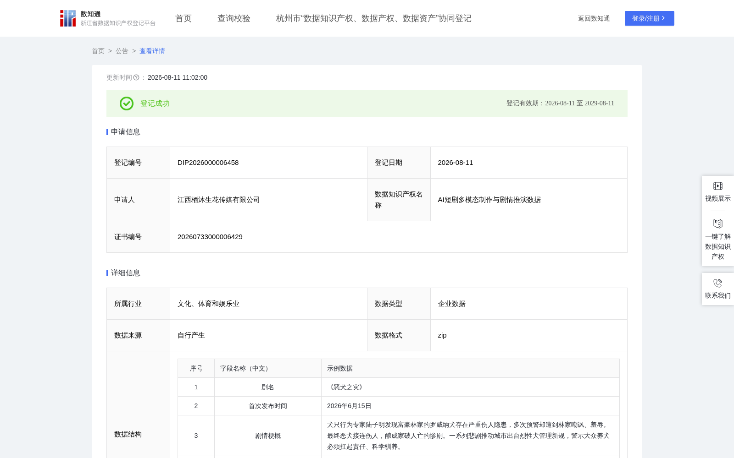
Task: Open the 首页 navigation menu item
Action: tap(183, 18)
